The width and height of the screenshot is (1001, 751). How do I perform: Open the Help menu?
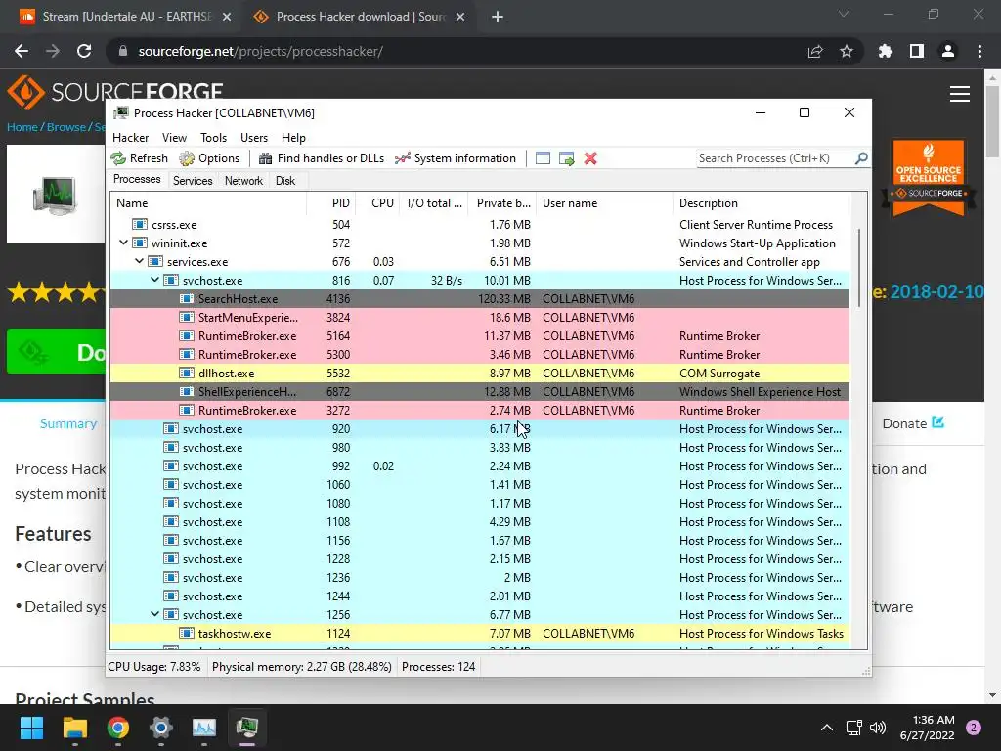293,138
